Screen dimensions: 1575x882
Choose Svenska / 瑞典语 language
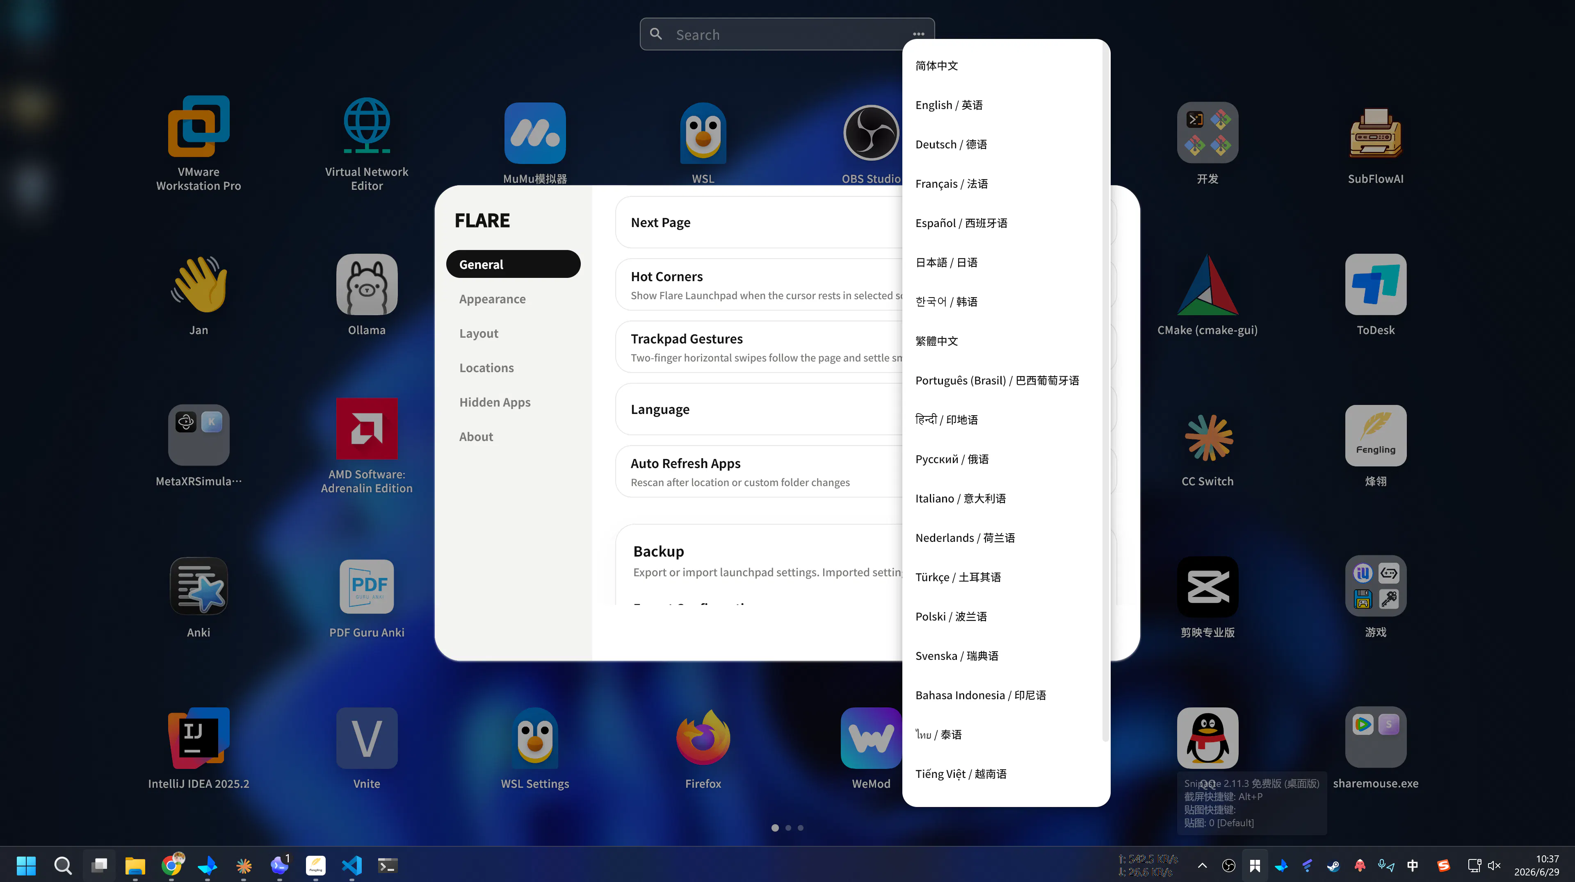click(x=1003, y=656)
